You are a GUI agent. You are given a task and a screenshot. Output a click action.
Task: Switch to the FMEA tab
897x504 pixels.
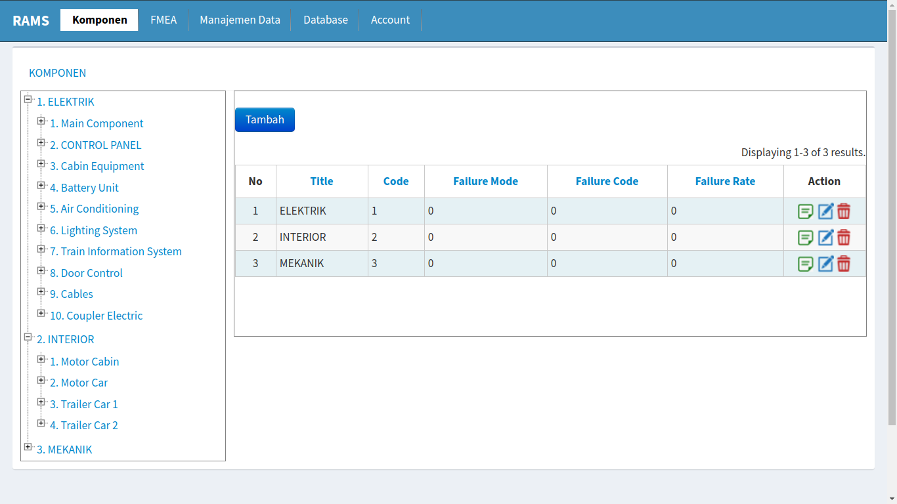pyautogui.click(x=164, y=20)
